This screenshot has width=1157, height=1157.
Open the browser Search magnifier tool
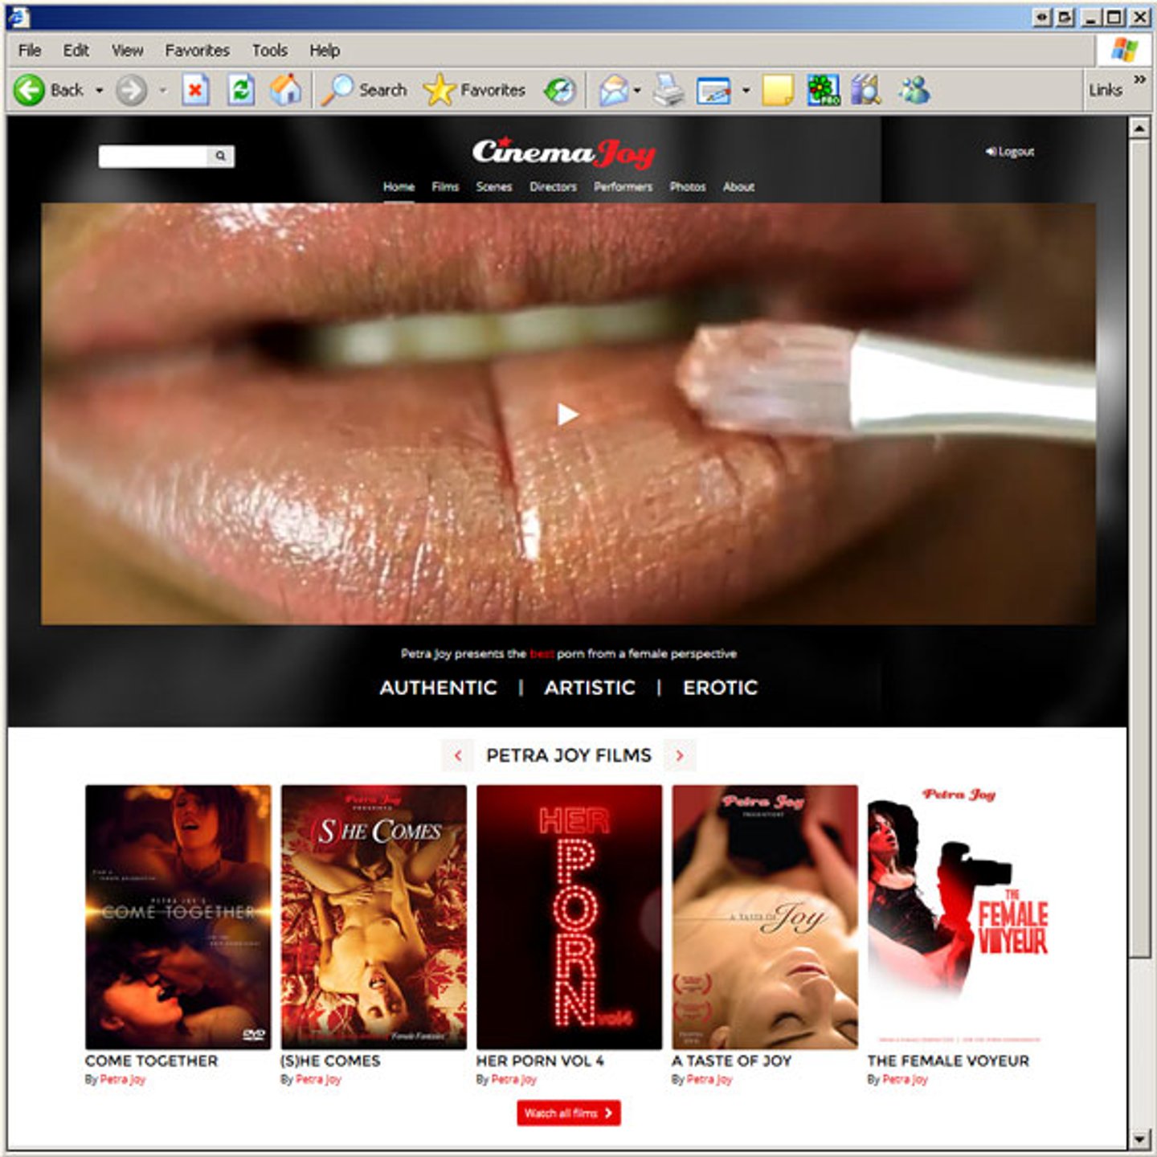click(337, 90)
